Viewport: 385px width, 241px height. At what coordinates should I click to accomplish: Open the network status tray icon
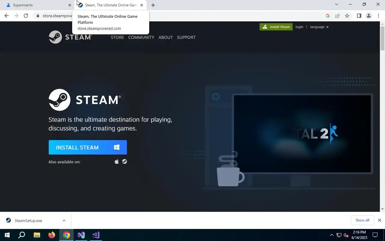pyautogui.click(x=339, y=235)
